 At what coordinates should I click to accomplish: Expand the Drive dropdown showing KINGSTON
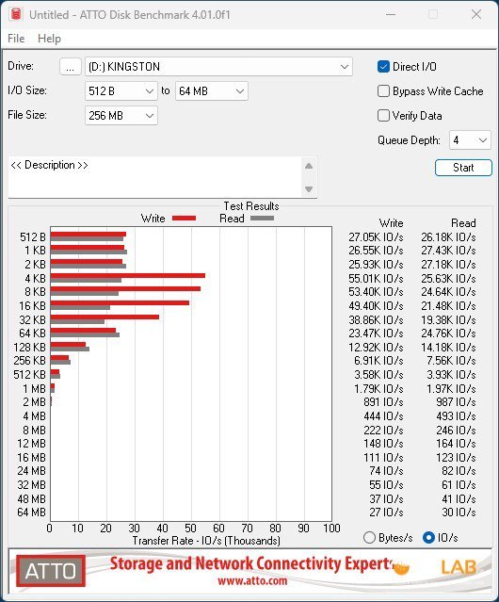218,67
